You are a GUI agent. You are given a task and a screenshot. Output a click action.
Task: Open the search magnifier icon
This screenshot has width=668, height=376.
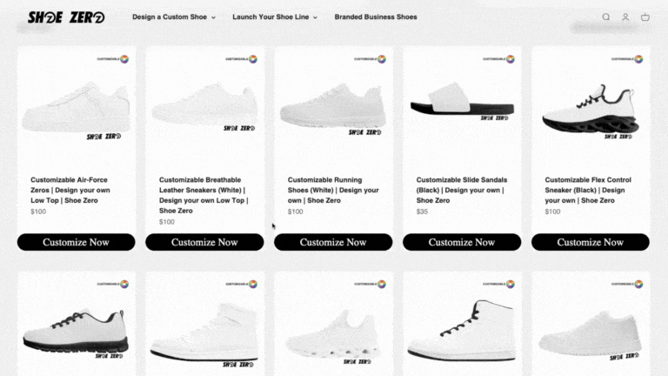click(605, 17)
